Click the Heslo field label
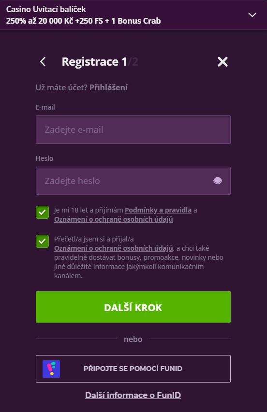 [44, 158]
